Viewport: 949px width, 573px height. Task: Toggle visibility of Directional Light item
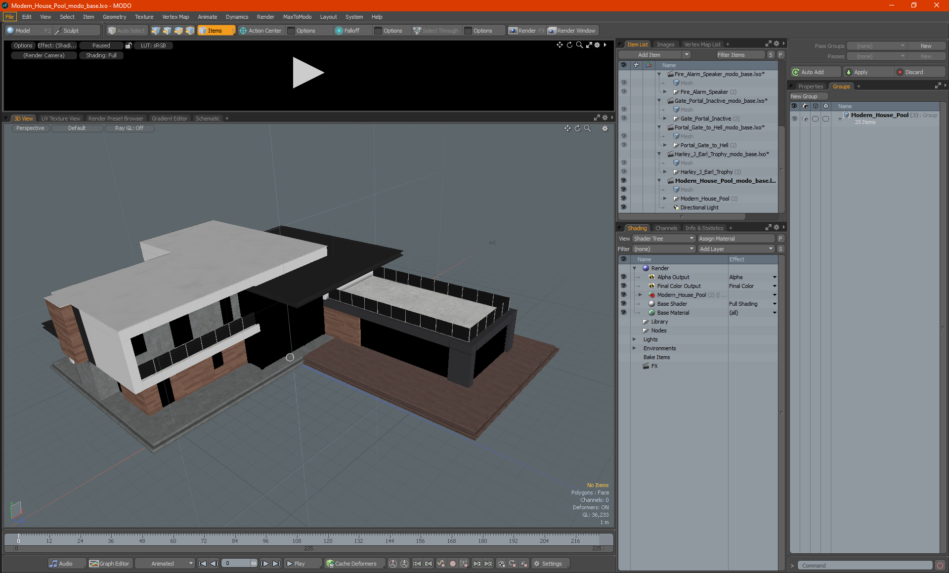pyautogui.click(x=624, y=207)
